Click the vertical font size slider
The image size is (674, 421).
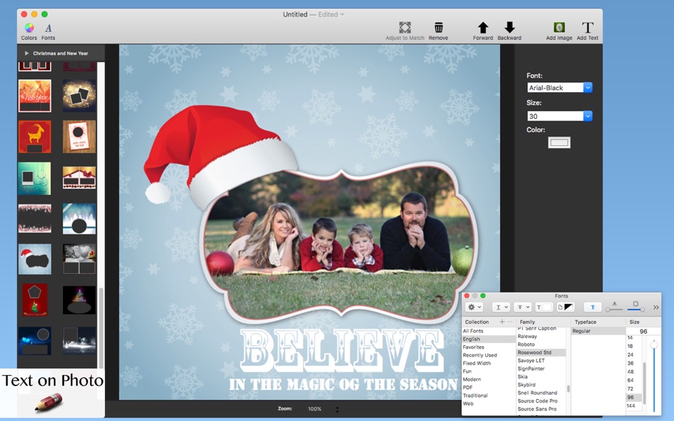pos(654,376)
